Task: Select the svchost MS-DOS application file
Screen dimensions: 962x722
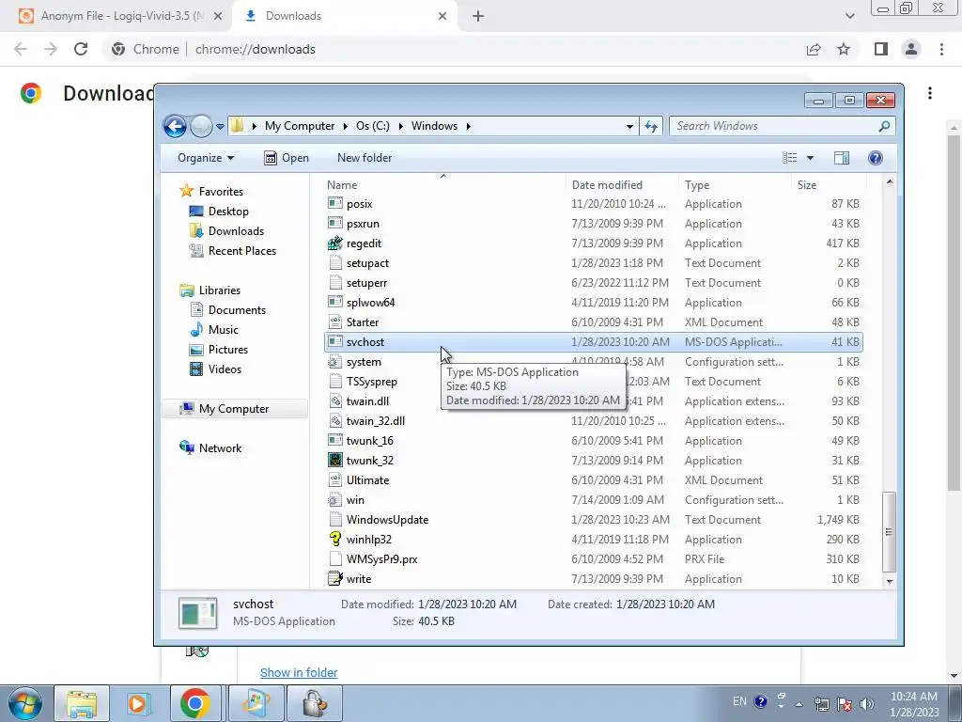Action: click(594, 342)
